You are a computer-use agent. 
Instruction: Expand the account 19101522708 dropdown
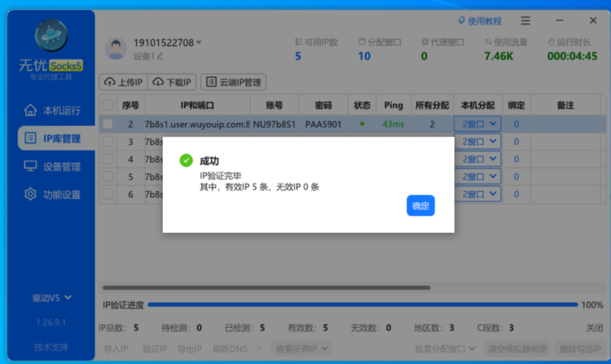199,43
